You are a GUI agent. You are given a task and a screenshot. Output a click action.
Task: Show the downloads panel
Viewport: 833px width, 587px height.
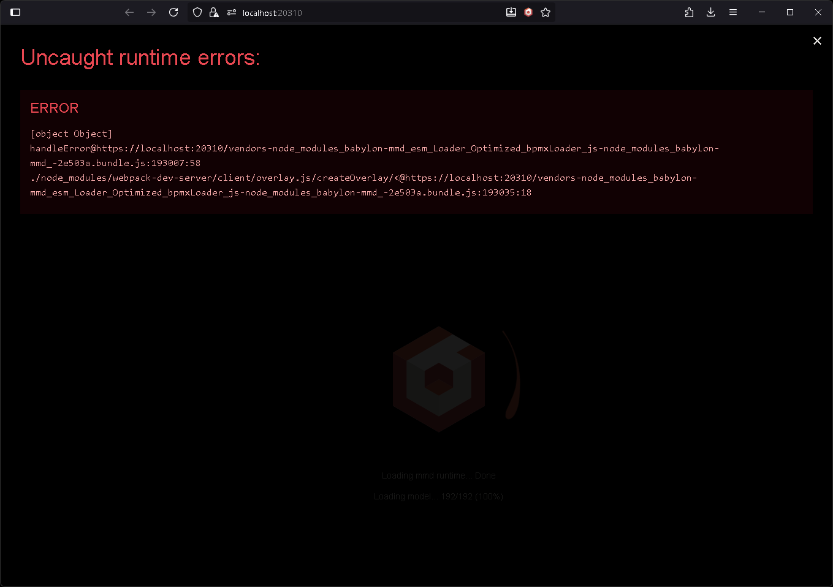[711, 12]
